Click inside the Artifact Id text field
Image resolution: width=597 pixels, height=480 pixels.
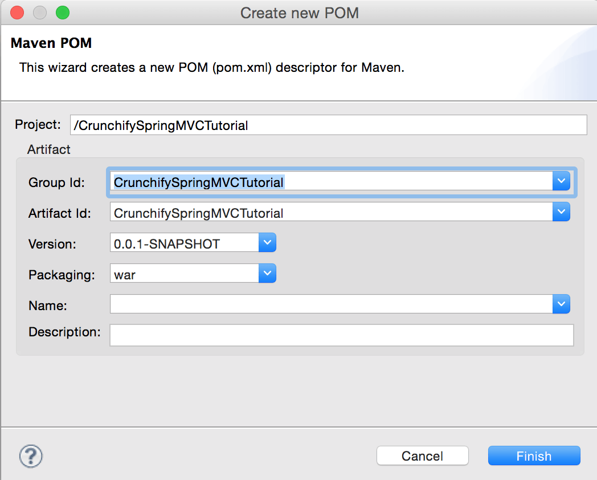click(332, 213)
